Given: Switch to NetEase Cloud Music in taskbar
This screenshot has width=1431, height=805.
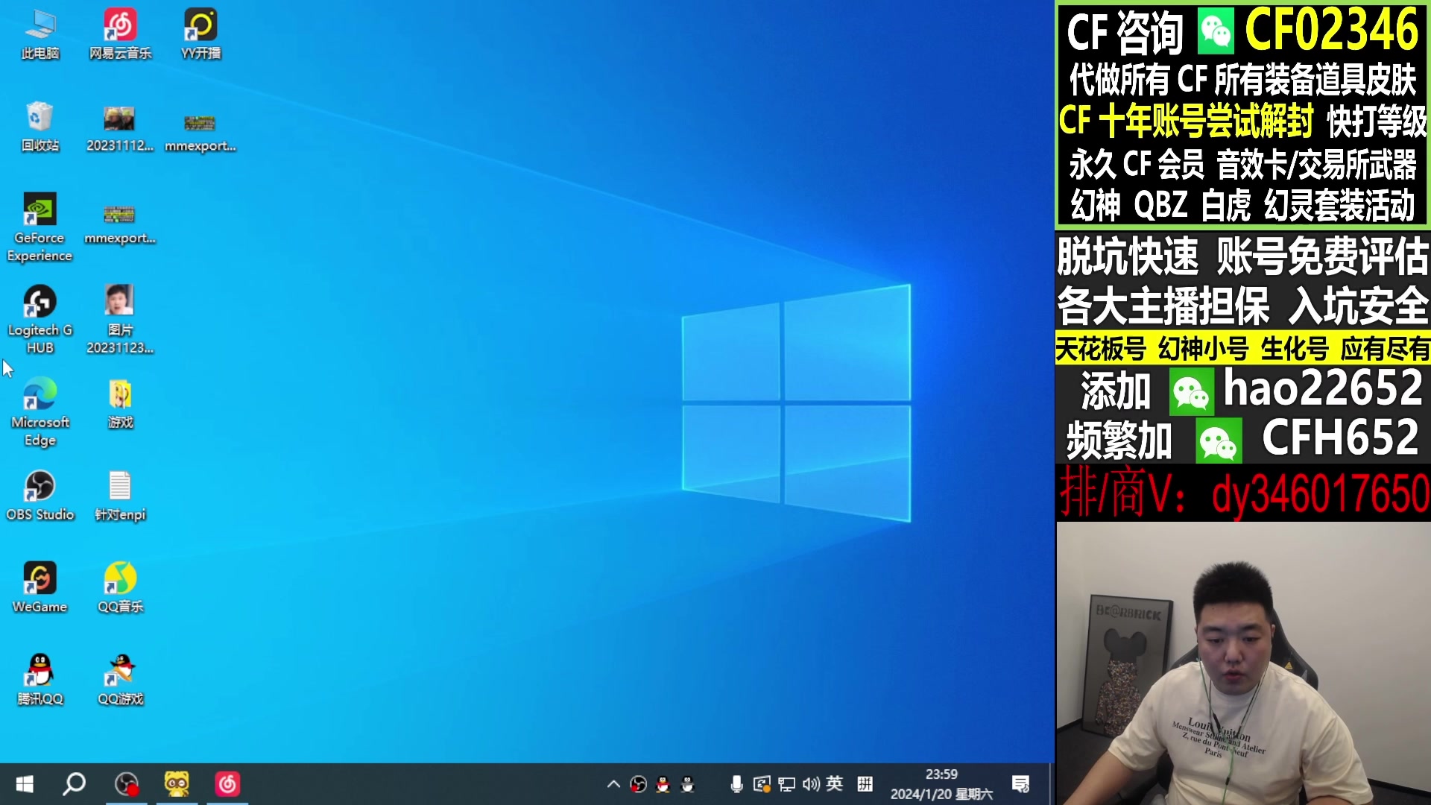Looking at the screenshot, I should [227, 784].
